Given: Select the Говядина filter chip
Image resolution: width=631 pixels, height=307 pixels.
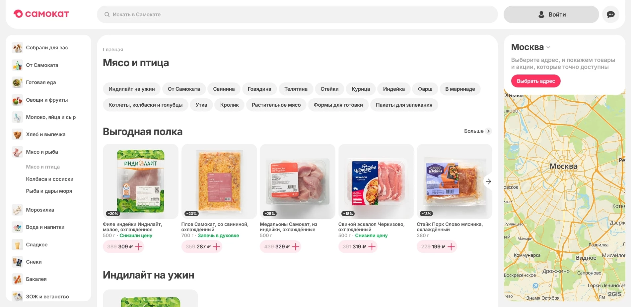Looking at the screenshot, I should pos(259,89).
